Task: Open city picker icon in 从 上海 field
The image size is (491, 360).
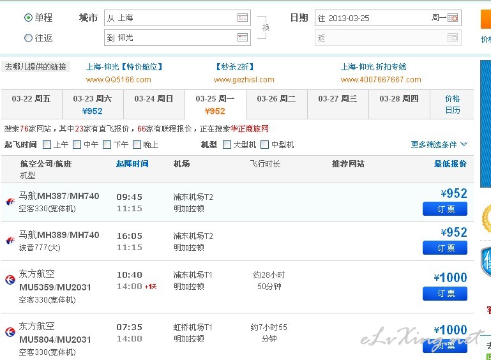Action: point(243,17)
